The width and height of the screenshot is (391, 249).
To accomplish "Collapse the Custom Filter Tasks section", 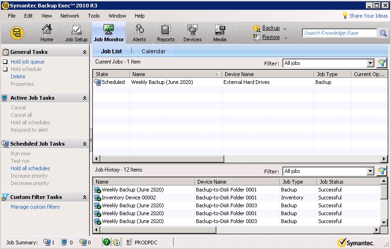I will [x=85, y=197].
